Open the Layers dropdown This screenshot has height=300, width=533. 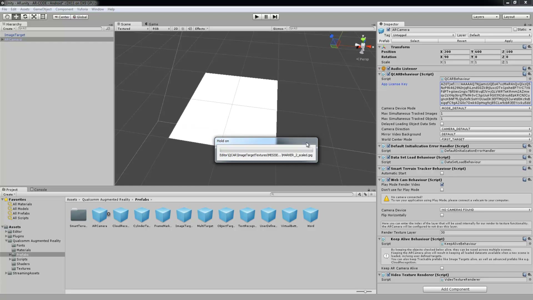486,17
